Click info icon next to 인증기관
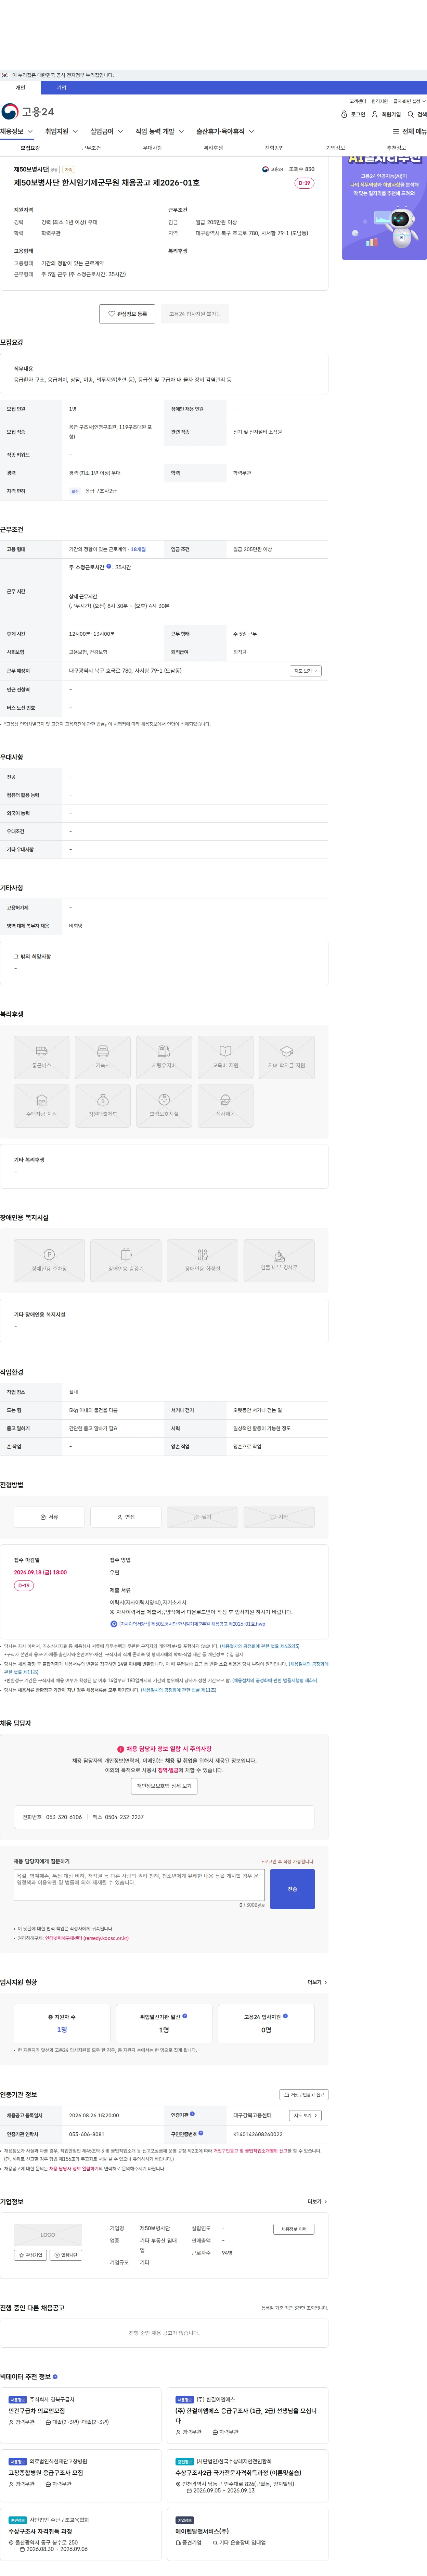427x2576 pixels. 192,2114
